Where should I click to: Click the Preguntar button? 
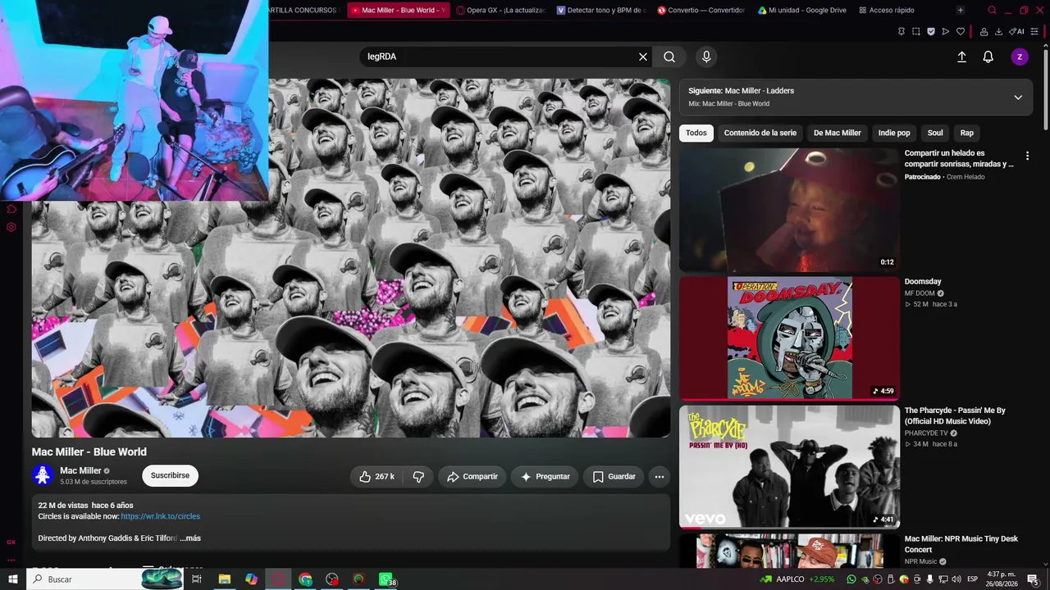click(545, 476)
